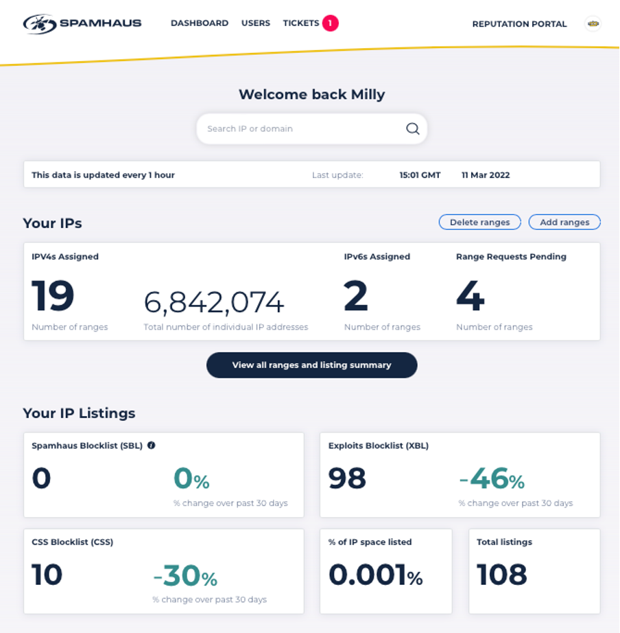Click the IPv4s Assigned number of ranges

(53, 297)
